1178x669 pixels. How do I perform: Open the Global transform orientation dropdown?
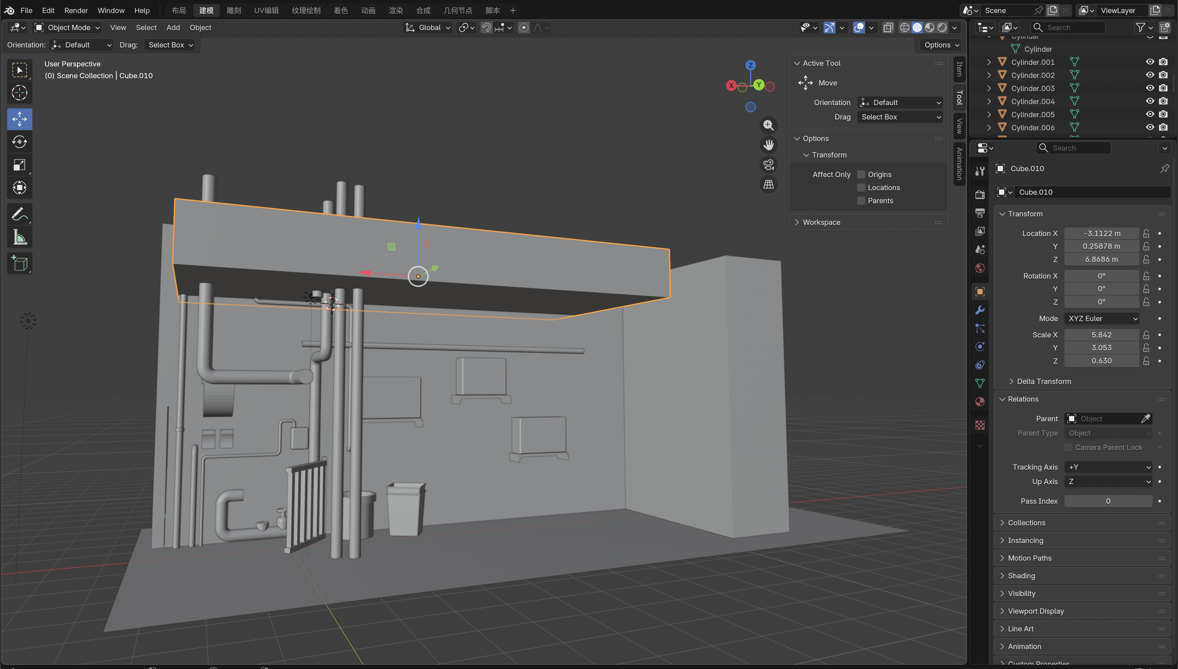click(x=428, y=27)
